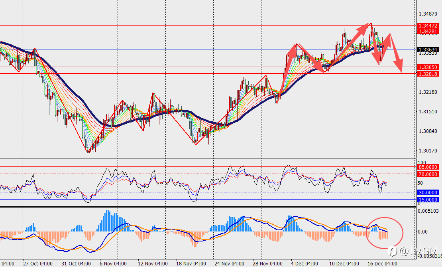Click the 6 Nov 04:00 time label
The image size is (442, 267).
pos(113,264)
